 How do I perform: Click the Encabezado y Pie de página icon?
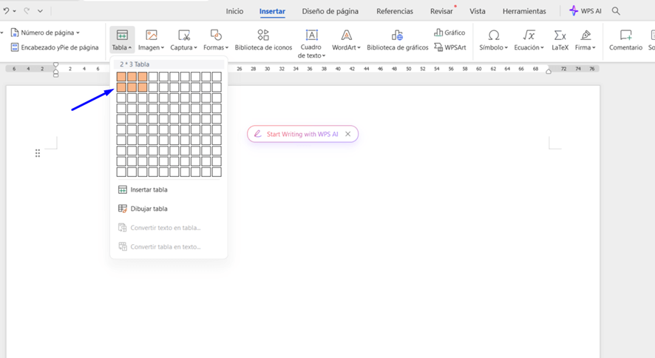[x=15, y=47]
